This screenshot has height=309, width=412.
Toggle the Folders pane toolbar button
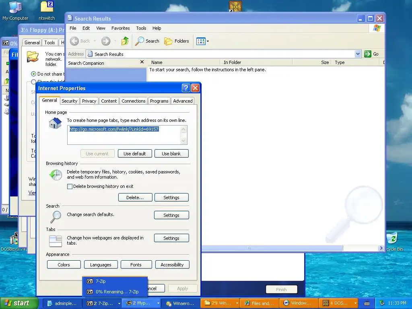click(177, 41)
